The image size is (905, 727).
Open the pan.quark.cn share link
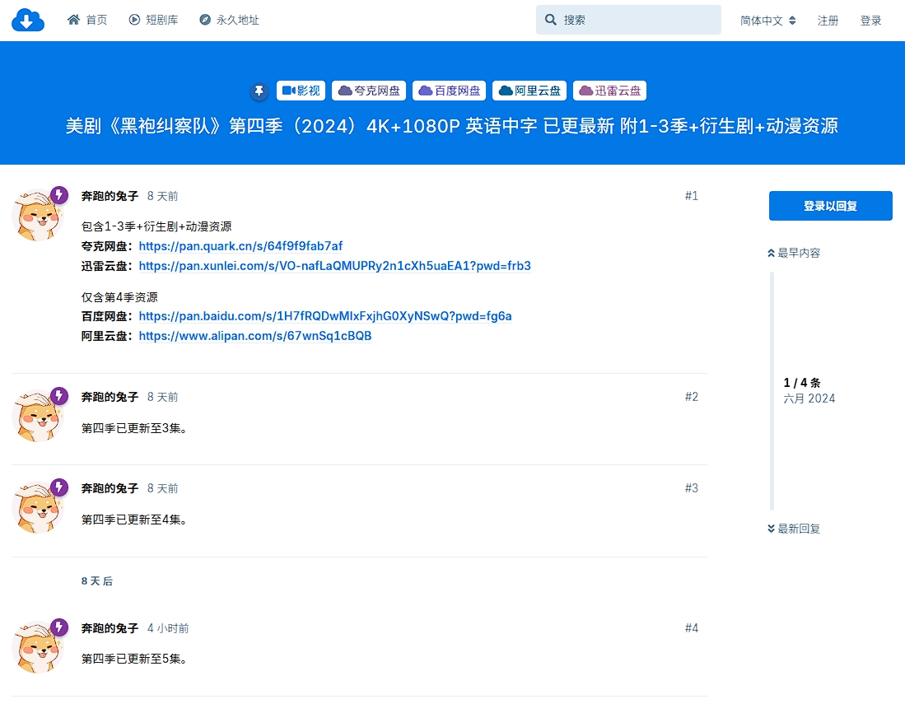click(x=240, y=246)
